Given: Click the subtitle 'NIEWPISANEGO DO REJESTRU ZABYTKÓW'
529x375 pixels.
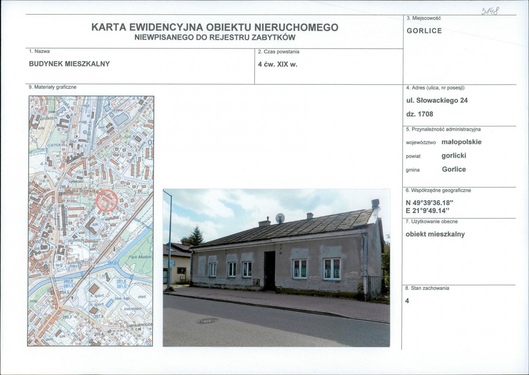Looking at the screenshot, I should click(215, 37).
